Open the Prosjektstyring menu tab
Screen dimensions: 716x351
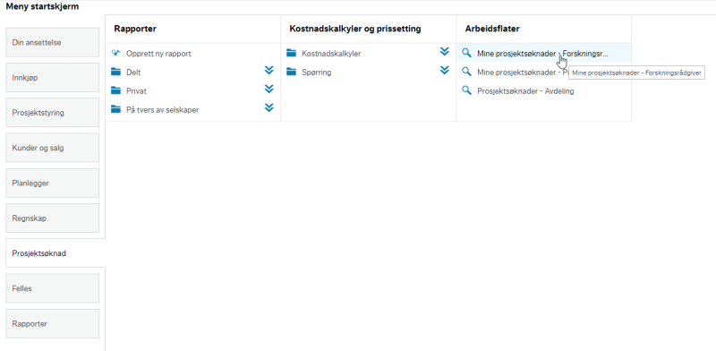[x=53, y=113]
